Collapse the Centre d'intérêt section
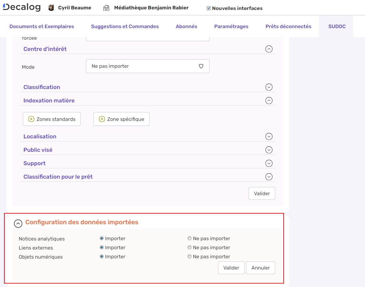Viewport: 365px width, 287px height. (269, 49)
